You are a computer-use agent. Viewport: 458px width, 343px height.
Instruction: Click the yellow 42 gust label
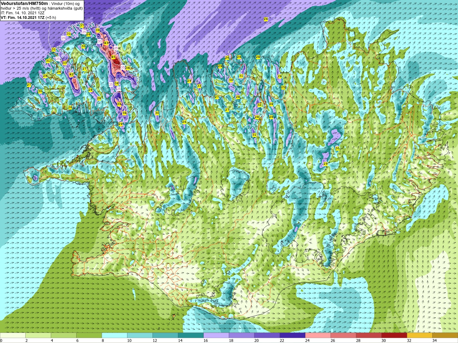(x=72, y=74)
